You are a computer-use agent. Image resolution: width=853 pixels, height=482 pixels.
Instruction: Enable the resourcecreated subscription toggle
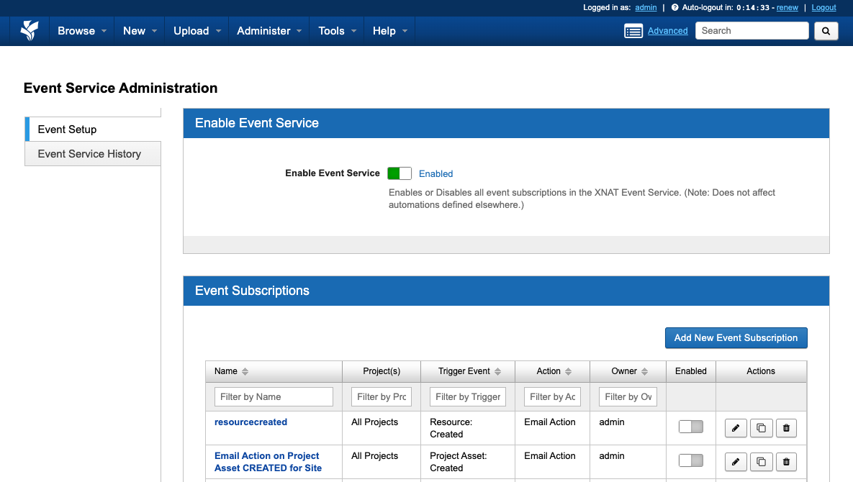click(690, 427)
